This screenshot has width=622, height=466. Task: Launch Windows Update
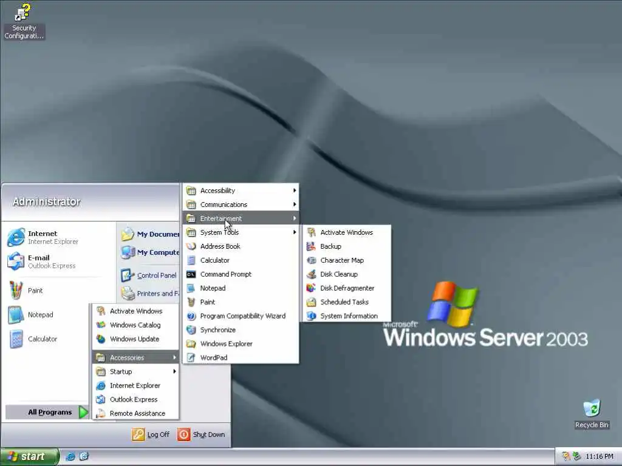click(x=135, y=339)
